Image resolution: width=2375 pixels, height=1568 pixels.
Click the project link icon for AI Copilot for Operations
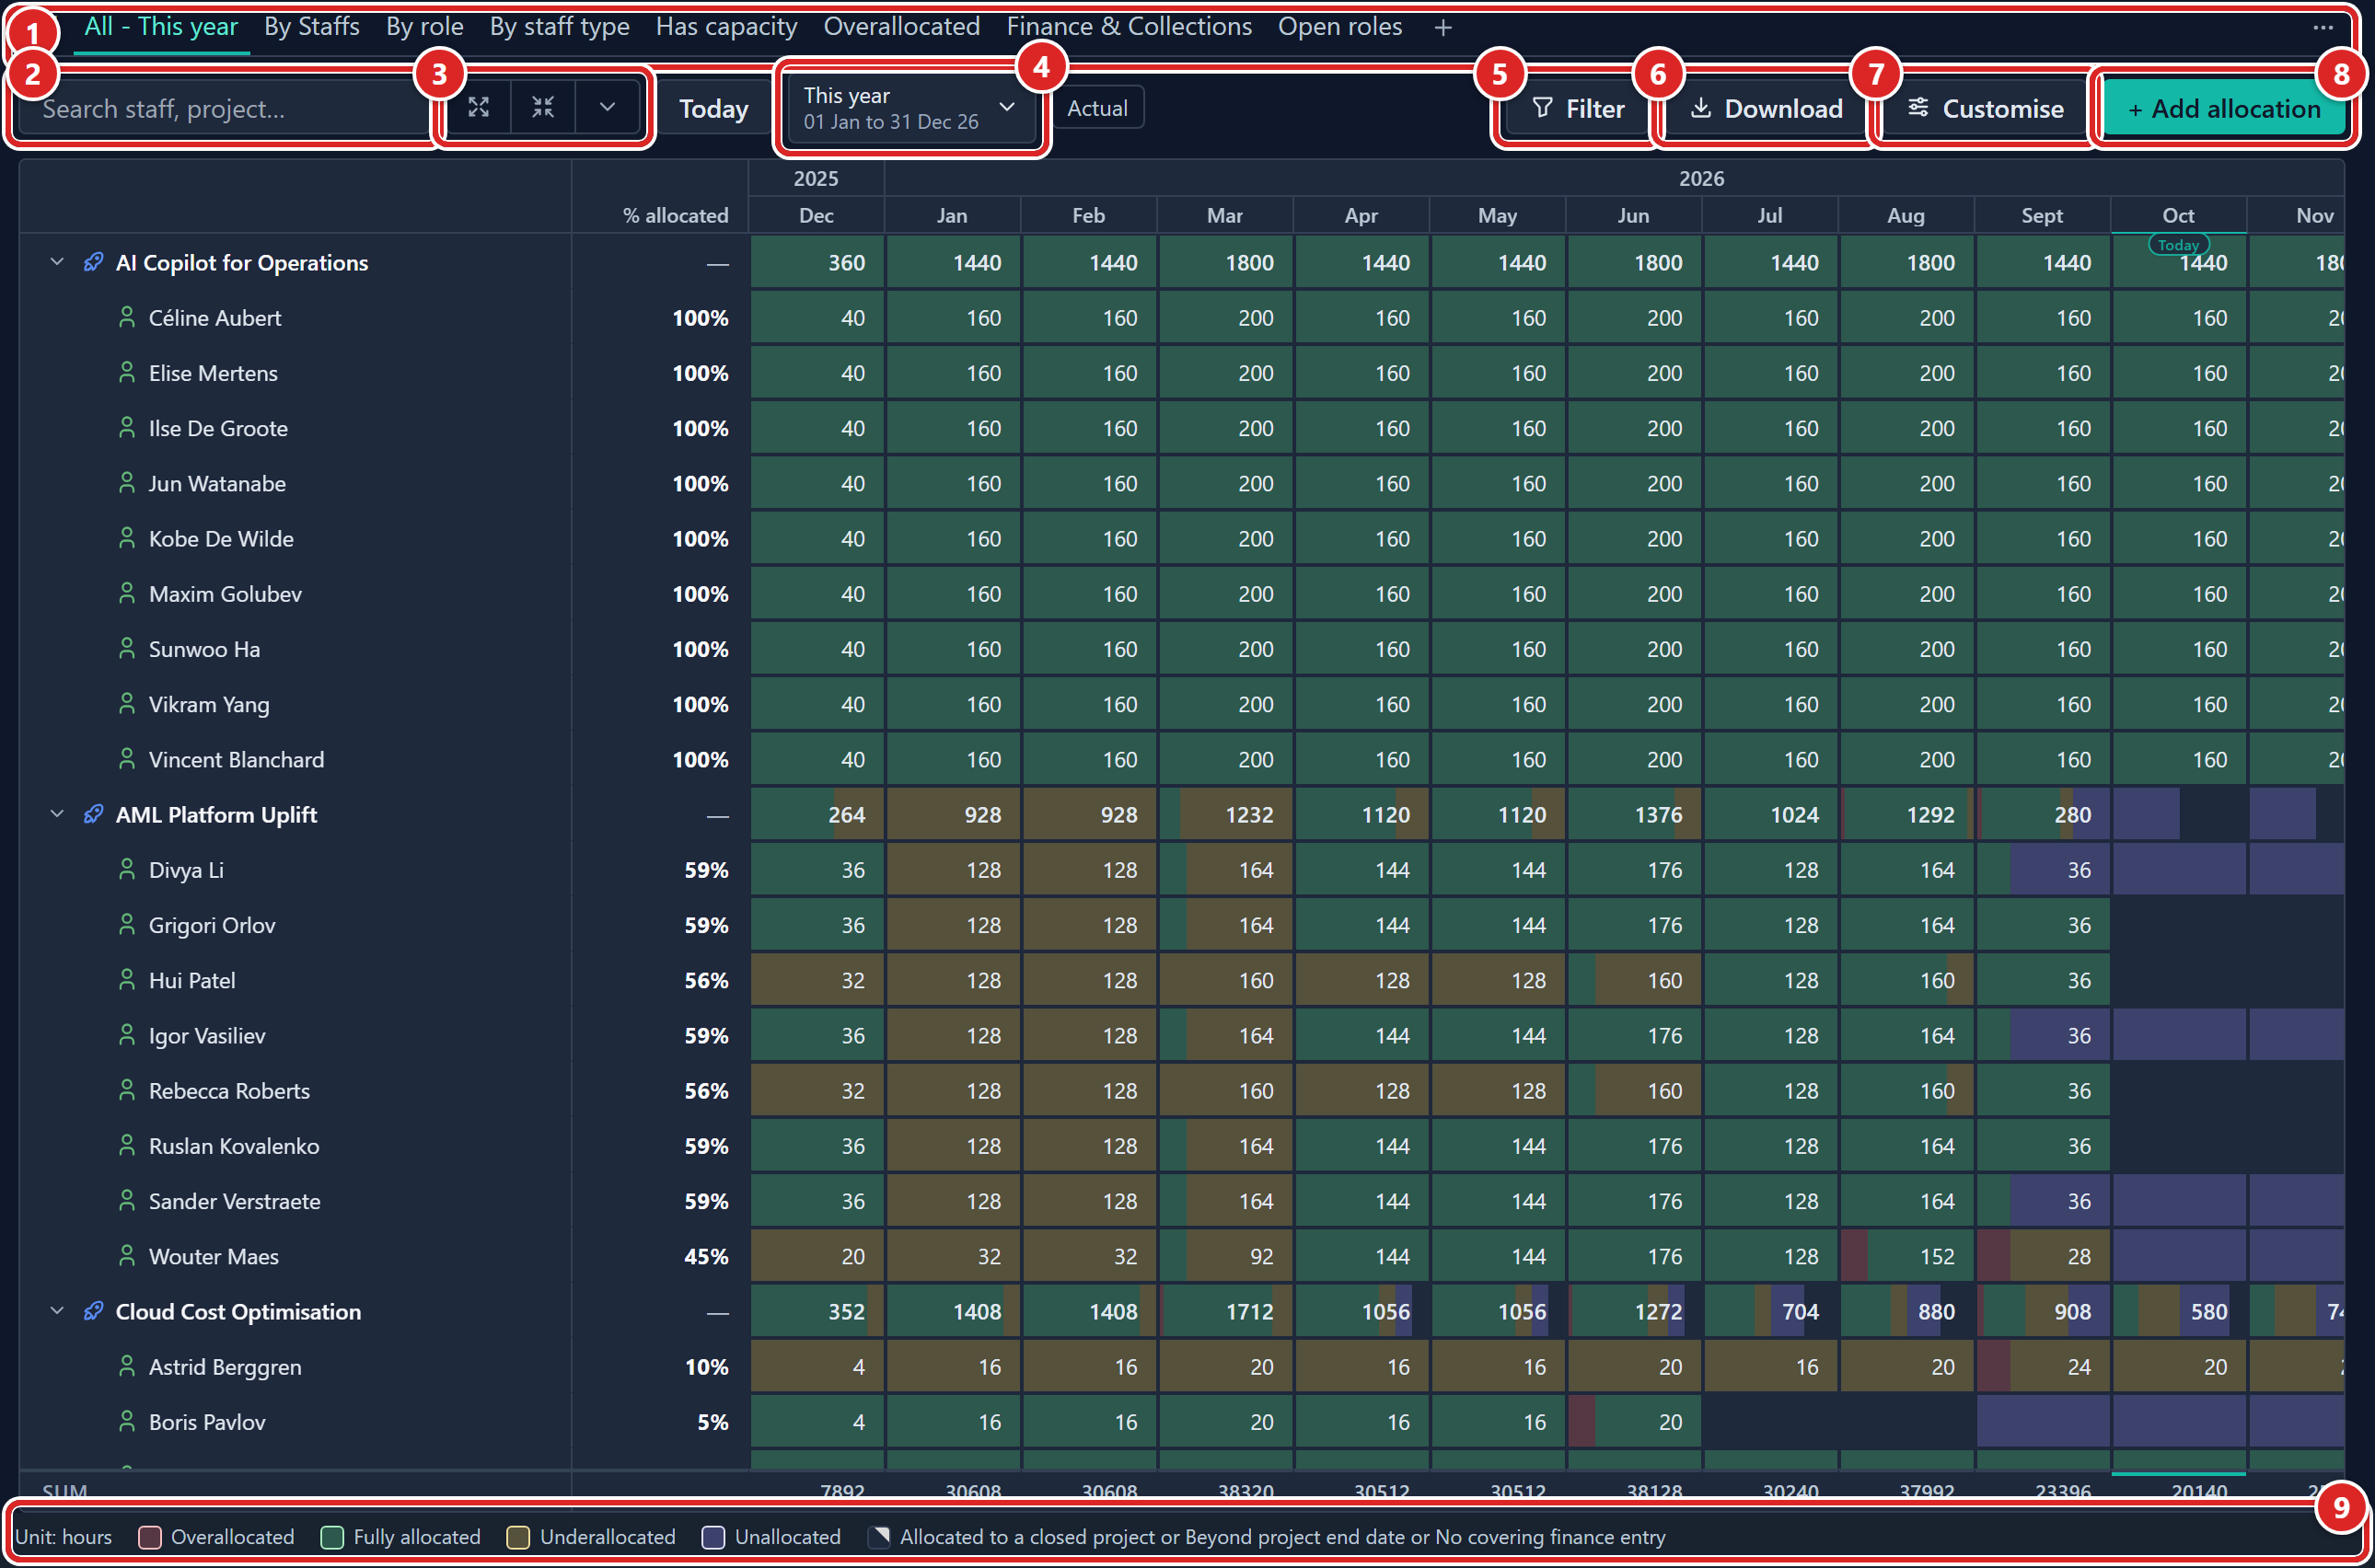pos(93,263)
